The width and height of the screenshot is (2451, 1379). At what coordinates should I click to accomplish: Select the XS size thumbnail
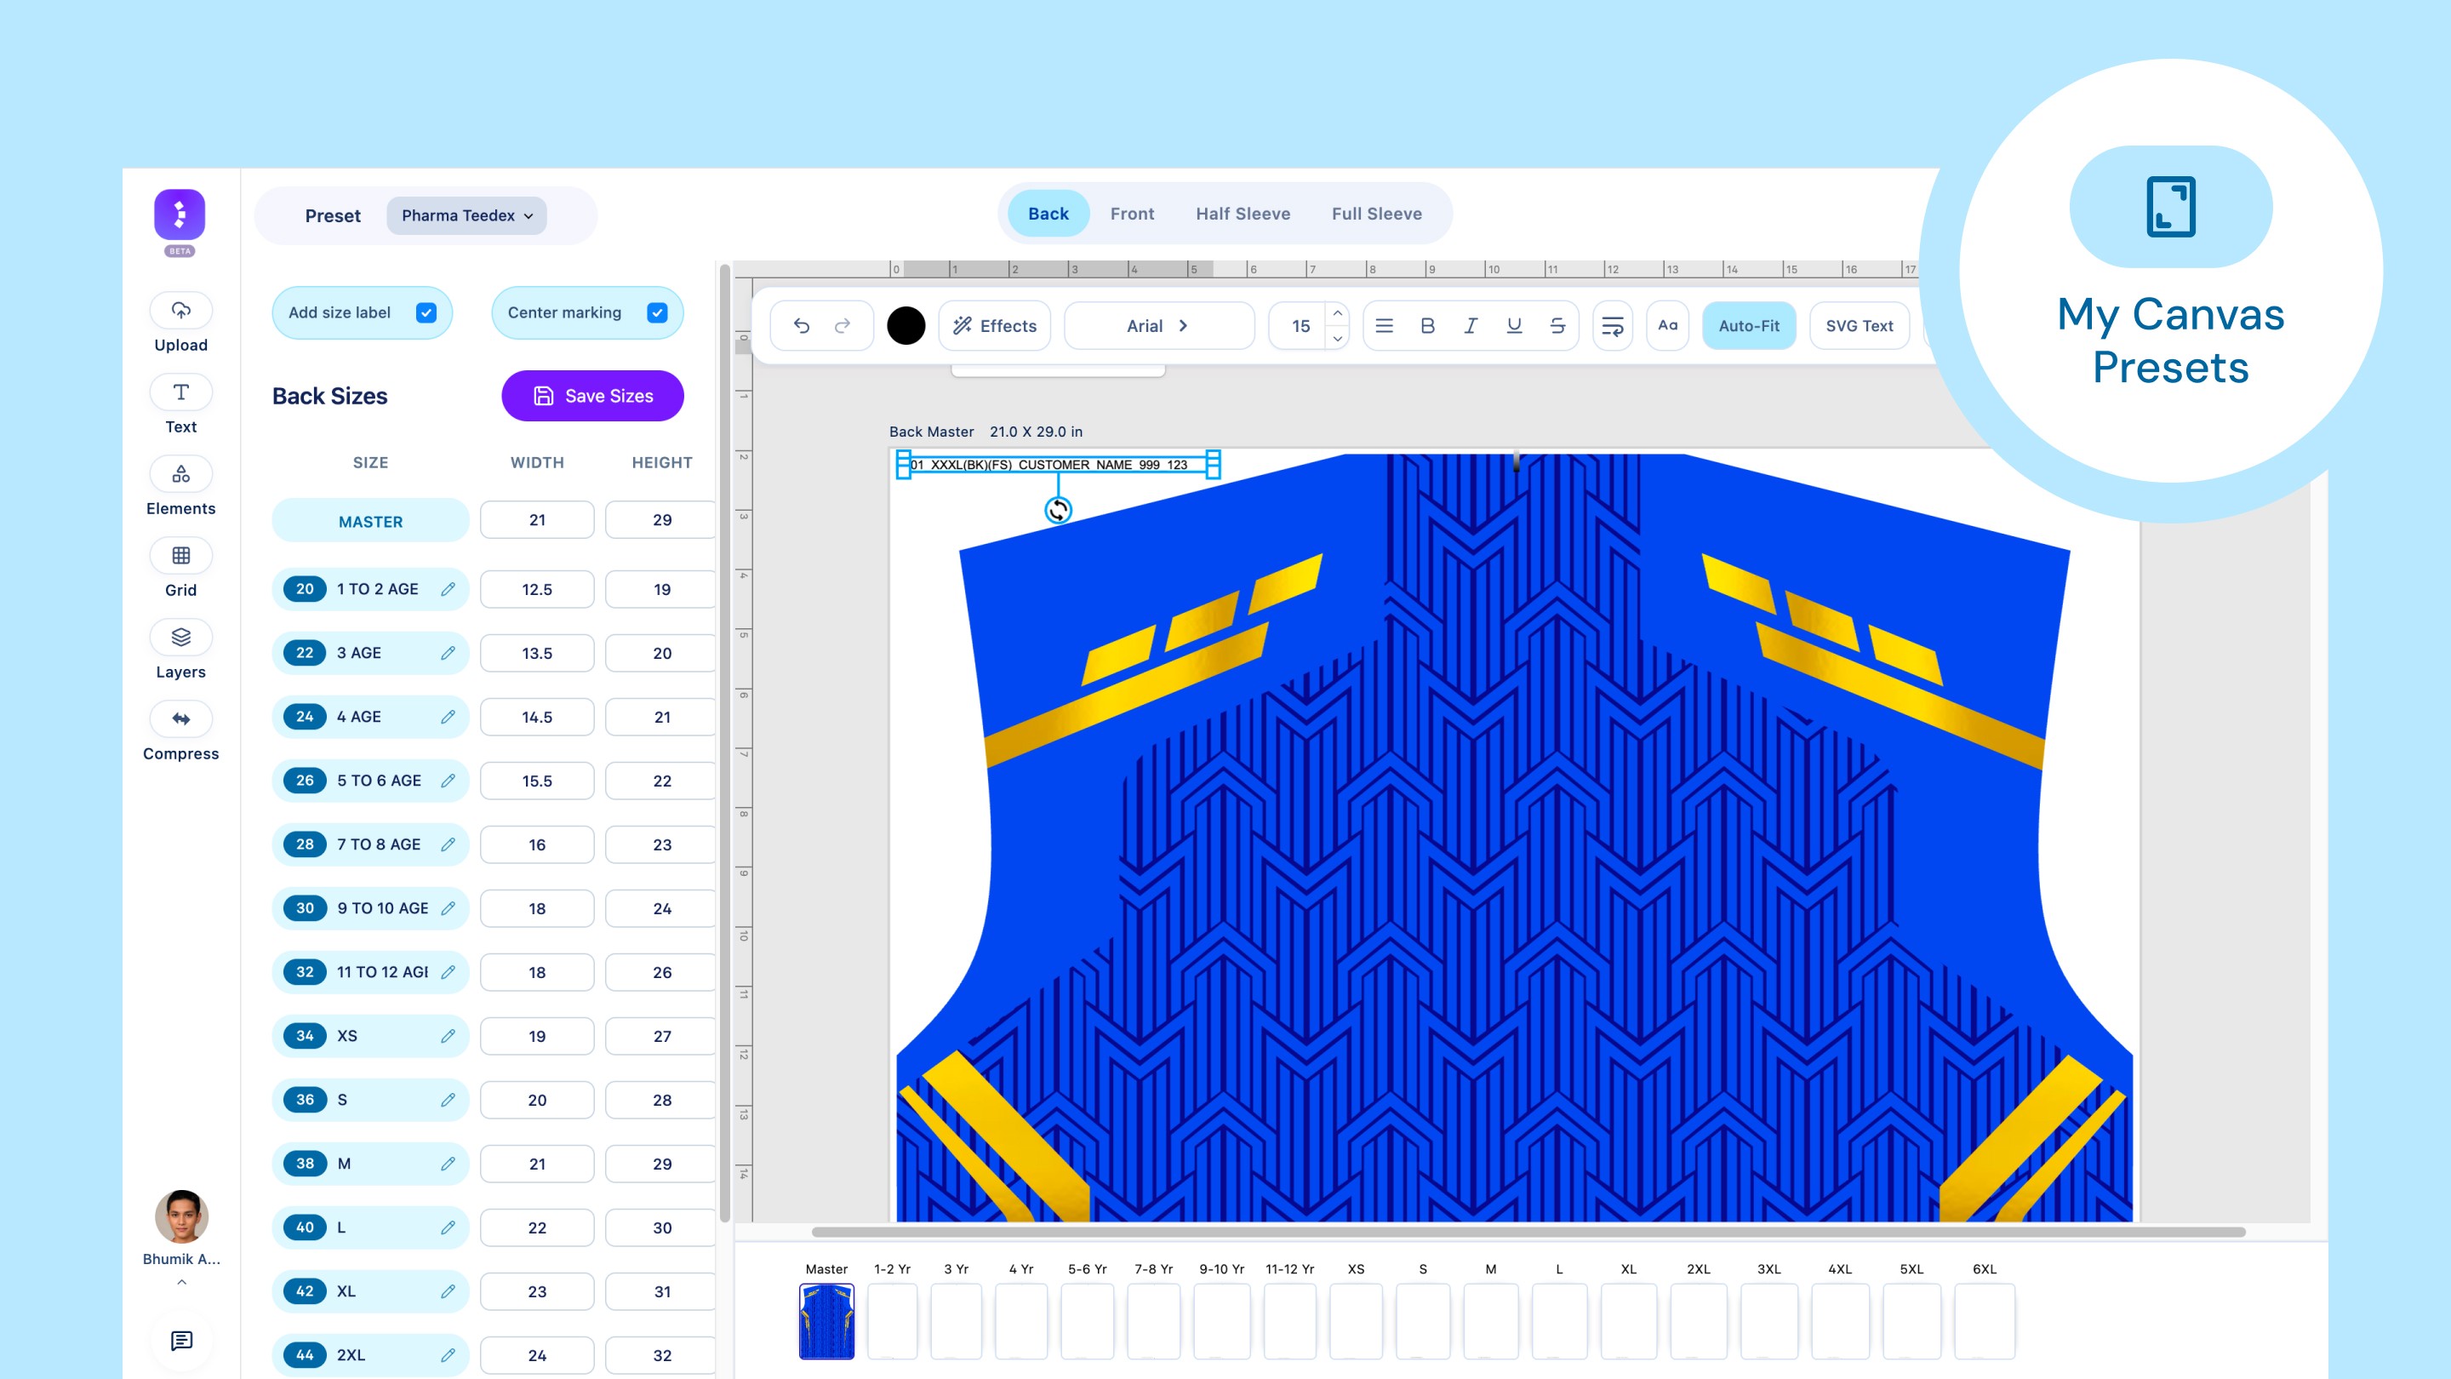1356,1321
